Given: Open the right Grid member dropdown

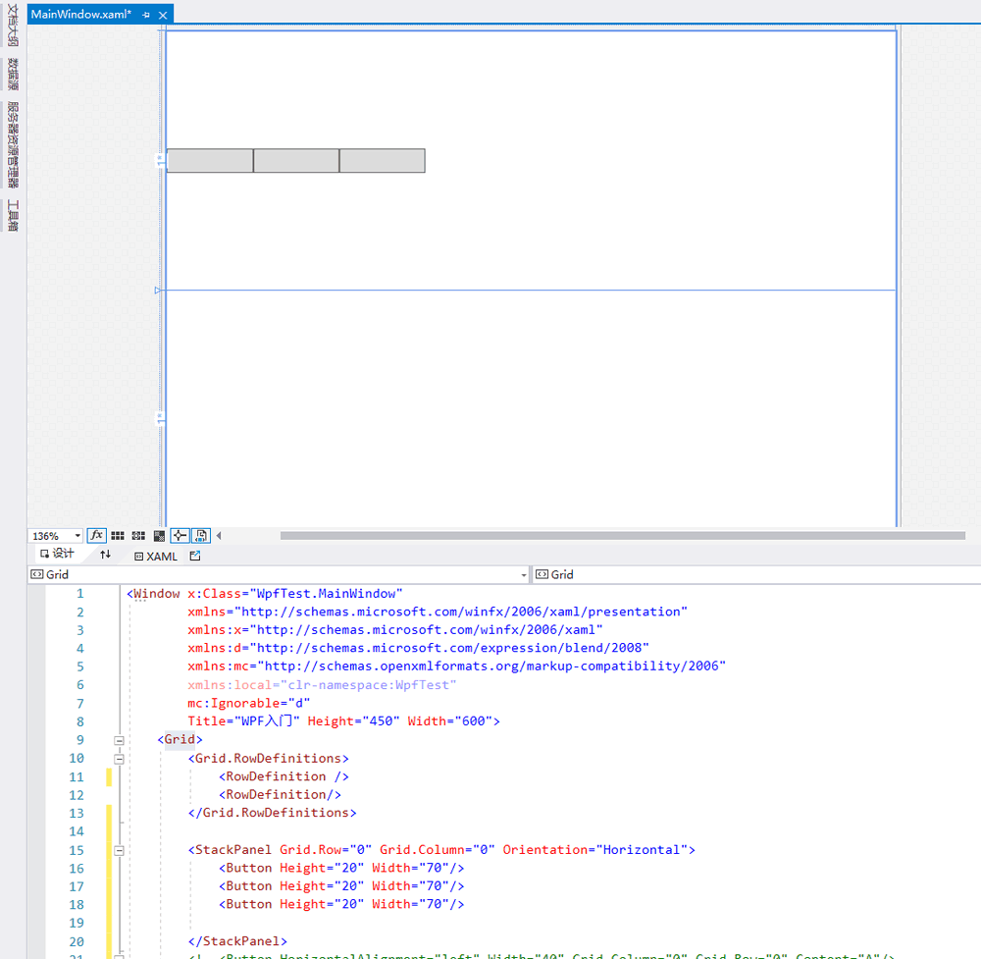Looking at the screenshot, I should point(756,574).
